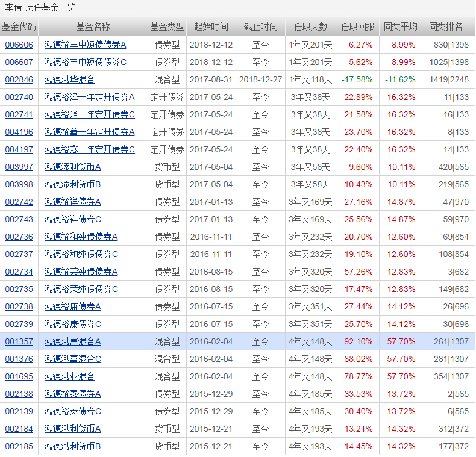Click the 任职回报 column header

357,26
